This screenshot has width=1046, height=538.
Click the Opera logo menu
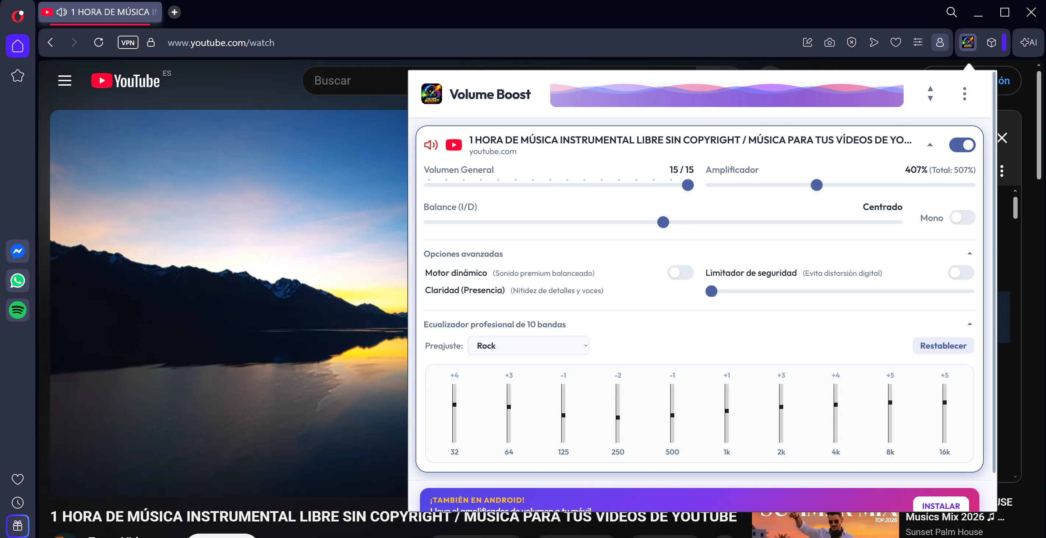point(17,16)
